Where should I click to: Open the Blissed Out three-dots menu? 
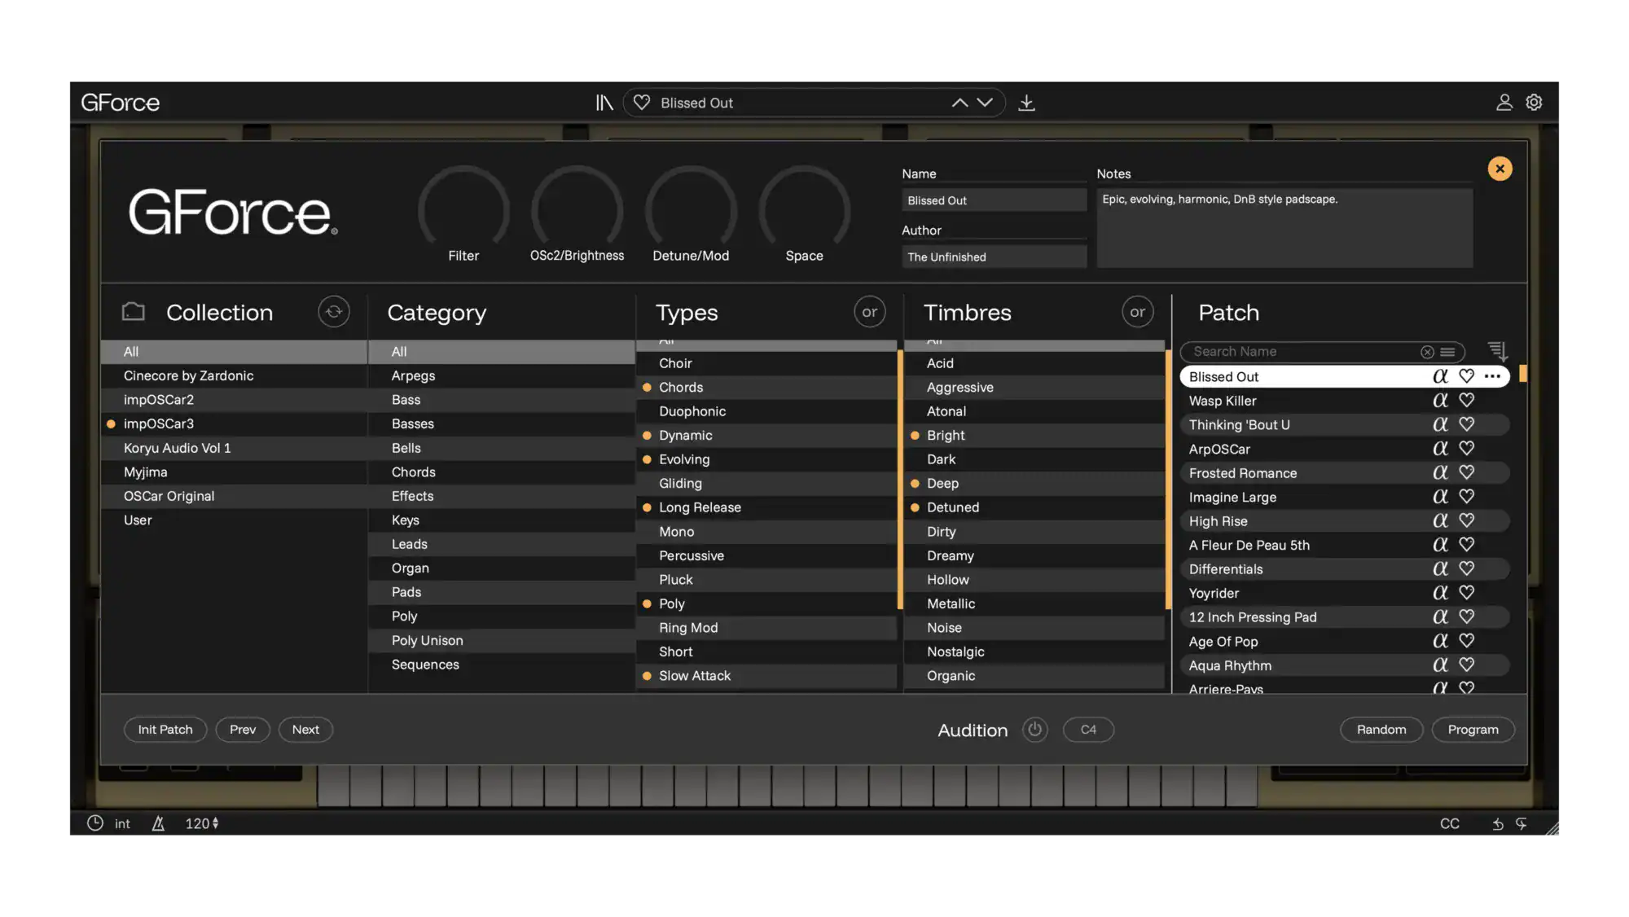click(x=1492, y=376)
